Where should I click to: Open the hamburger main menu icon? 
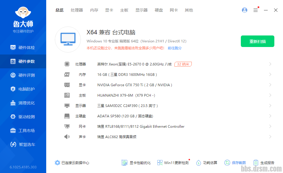tap(256, 10)
